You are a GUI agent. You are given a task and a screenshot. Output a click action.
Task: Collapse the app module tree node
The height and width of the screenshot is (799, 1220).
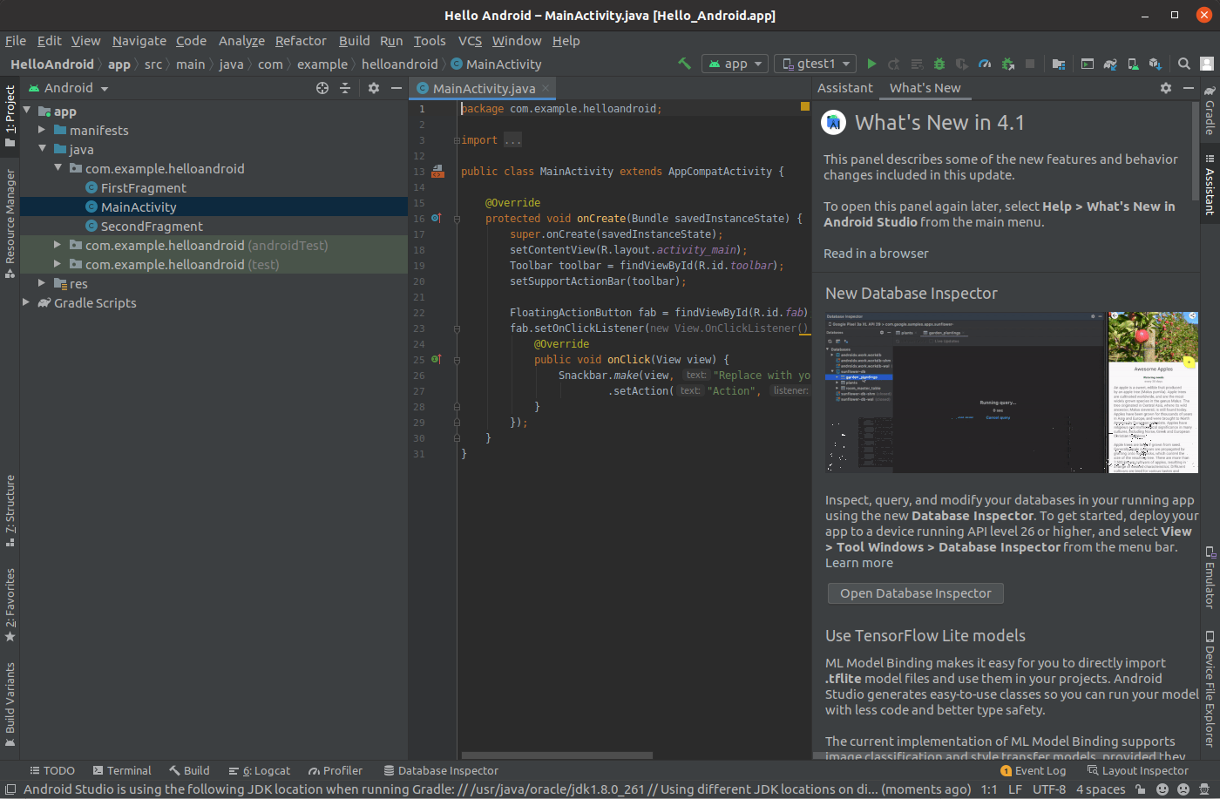click(x=27, y=111)
